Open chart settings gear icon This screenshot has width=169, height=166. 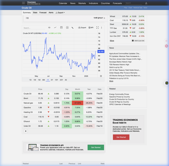coord(101,76)
